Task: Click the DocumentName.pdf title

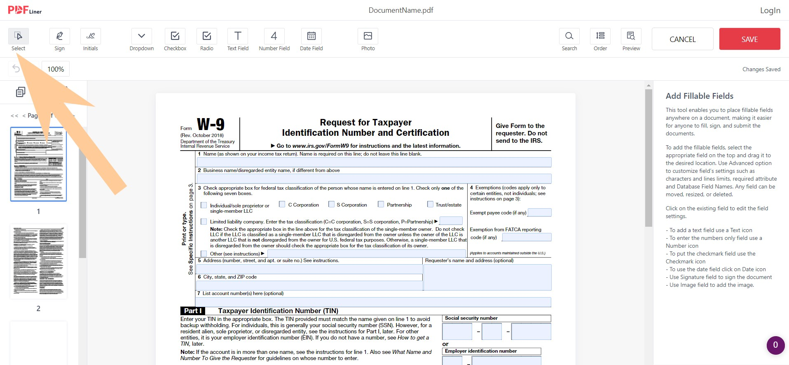Action: point(400,10)
